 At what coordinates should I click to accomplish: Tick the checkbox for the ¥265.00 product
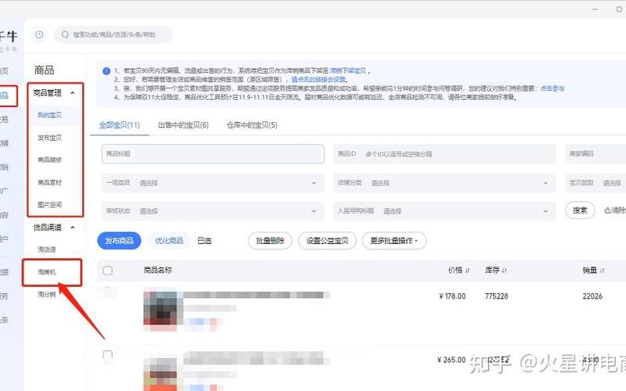pos(108,355)
